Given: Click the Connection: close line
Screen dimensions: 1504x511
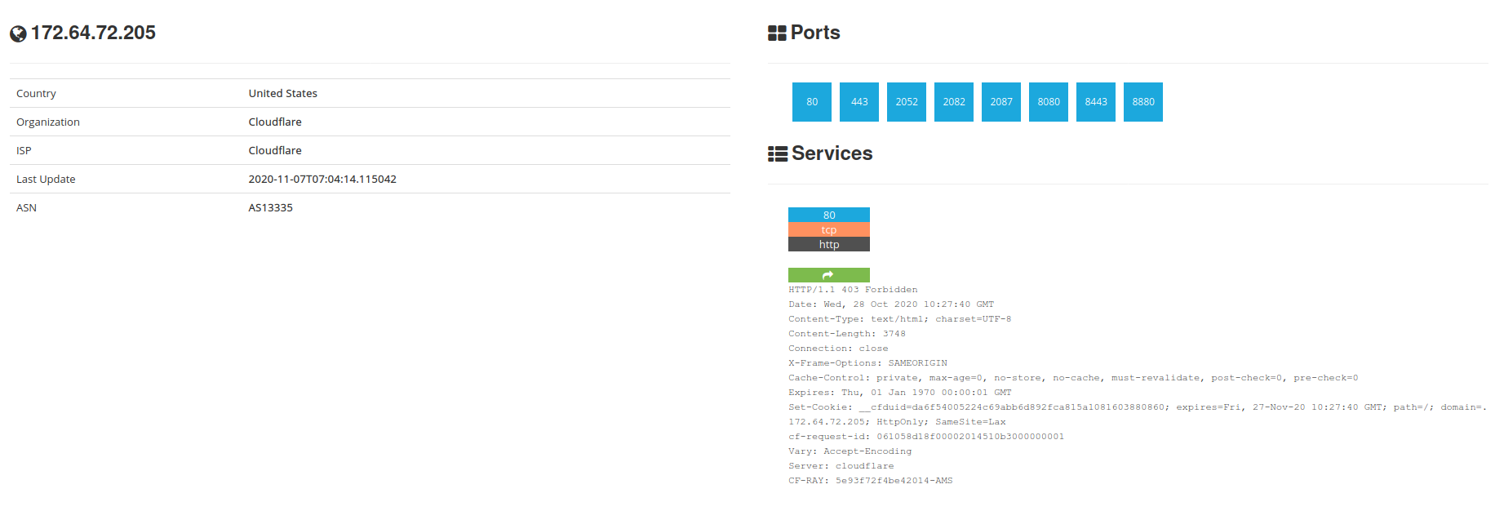Looking at the screenshot, I should pos(838,349).
